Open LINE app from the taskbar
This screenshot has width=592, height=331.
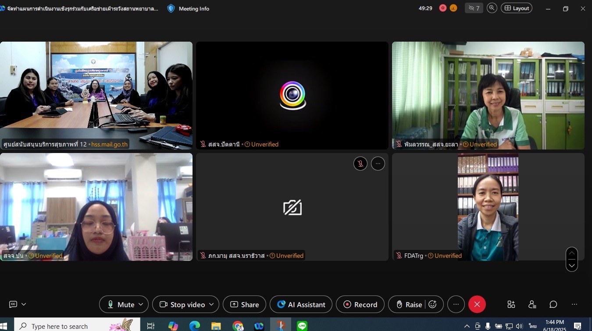point(302,326)
